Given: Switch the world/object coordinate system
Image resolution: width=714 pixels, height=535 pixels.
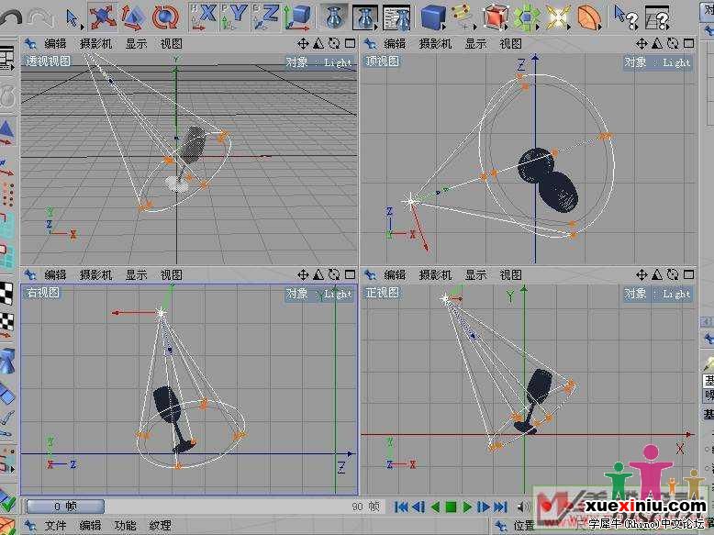Looking at the screenshot, I should (297, 17).
